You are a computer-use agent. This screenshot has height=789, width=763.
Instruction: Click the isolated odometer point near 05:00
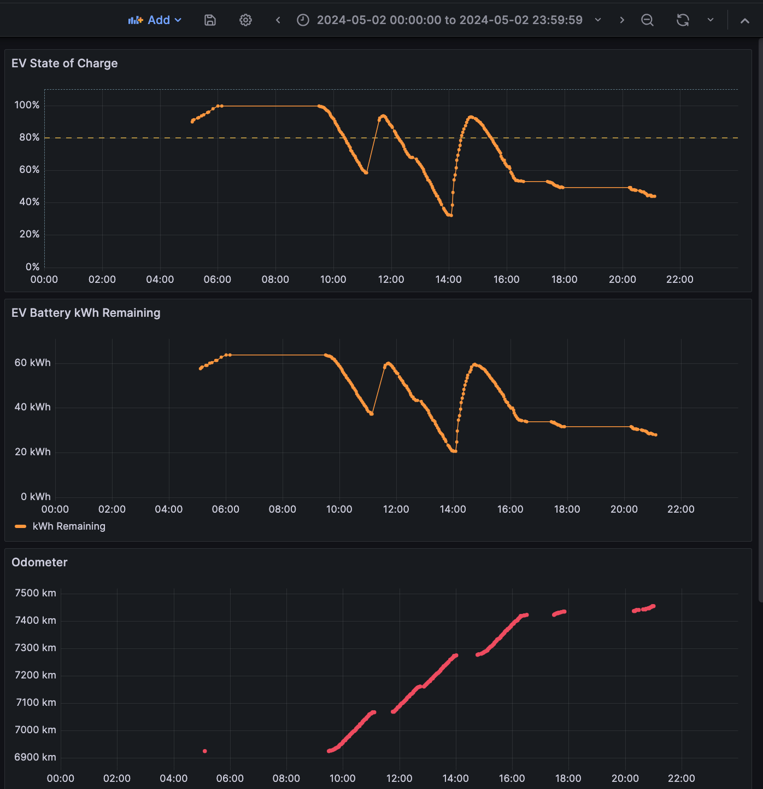coord(205,751)
